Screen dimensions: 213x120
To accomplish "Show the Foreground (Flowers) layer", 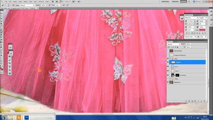I will click(168, 55).
